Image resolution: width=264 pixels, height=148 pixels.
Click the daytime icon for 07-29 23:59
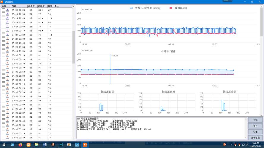[x=8, y=51]
